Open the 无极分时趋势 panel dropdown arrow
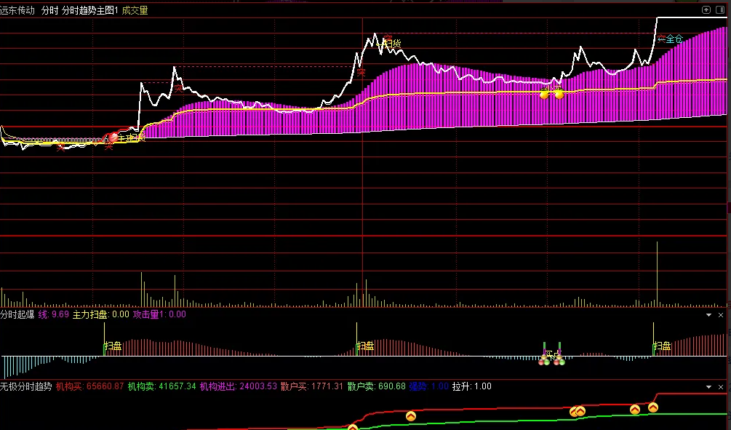 [709, 386]
